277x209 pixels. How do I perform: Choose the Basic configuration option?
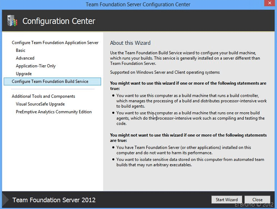tap(20, 51)
